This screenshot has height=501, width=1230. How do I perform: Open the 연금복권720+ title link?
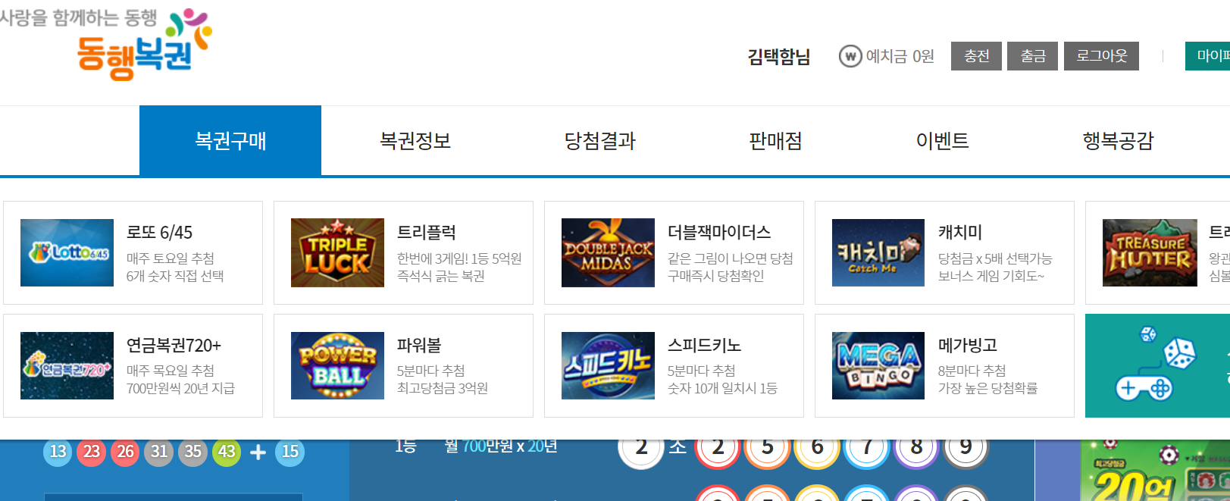point(174,345)
